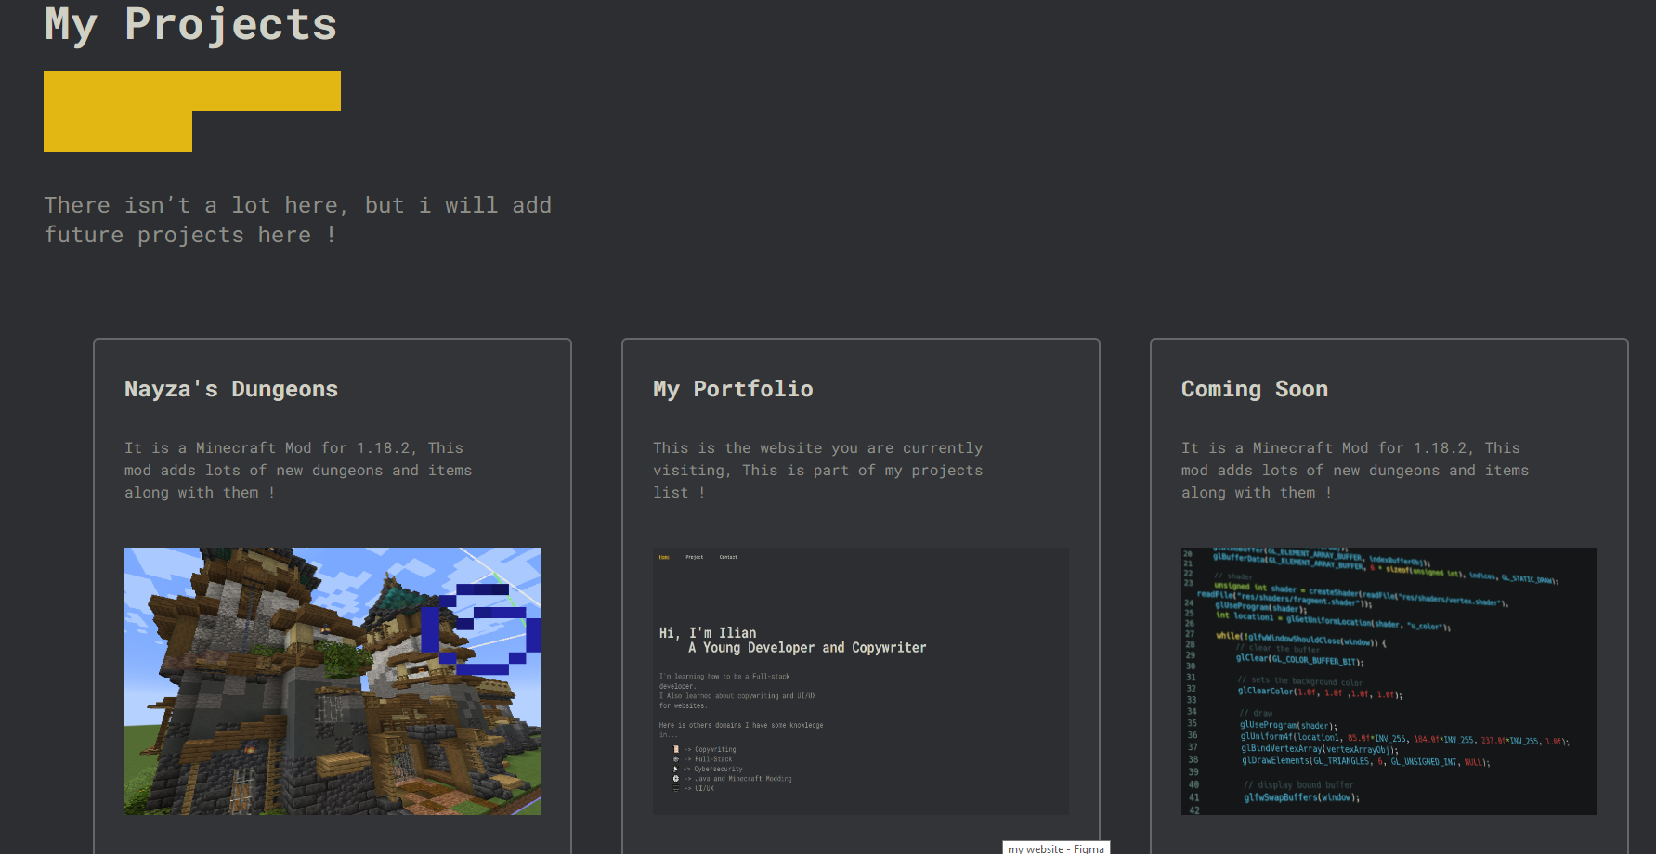Open the OpenGL code screenshot
Image resolution: width=1656 pixels, height=854 pixels.
click(x=1389, y=680)
